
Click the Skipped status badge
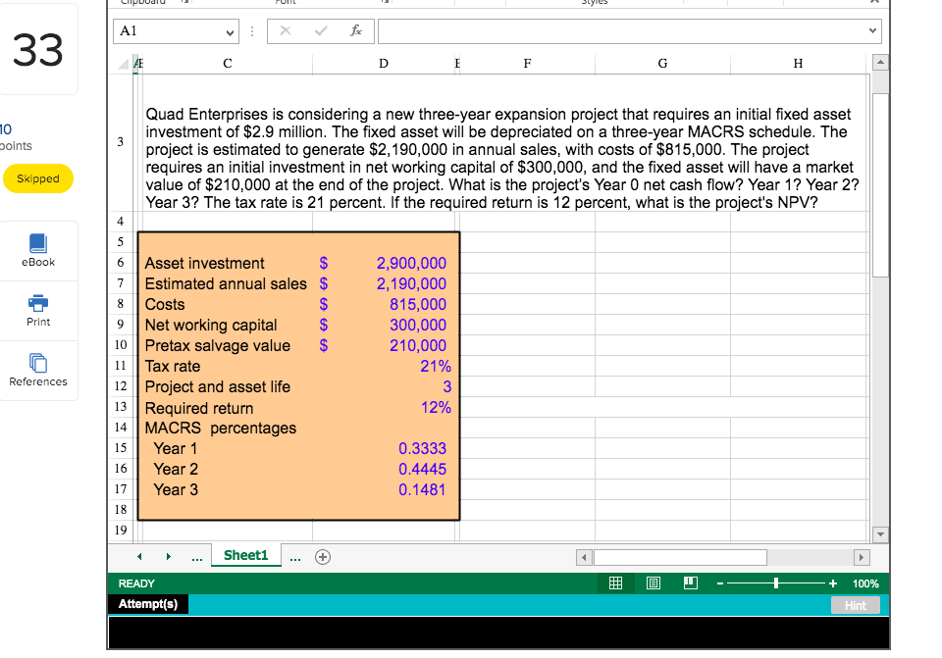(38, 179)
